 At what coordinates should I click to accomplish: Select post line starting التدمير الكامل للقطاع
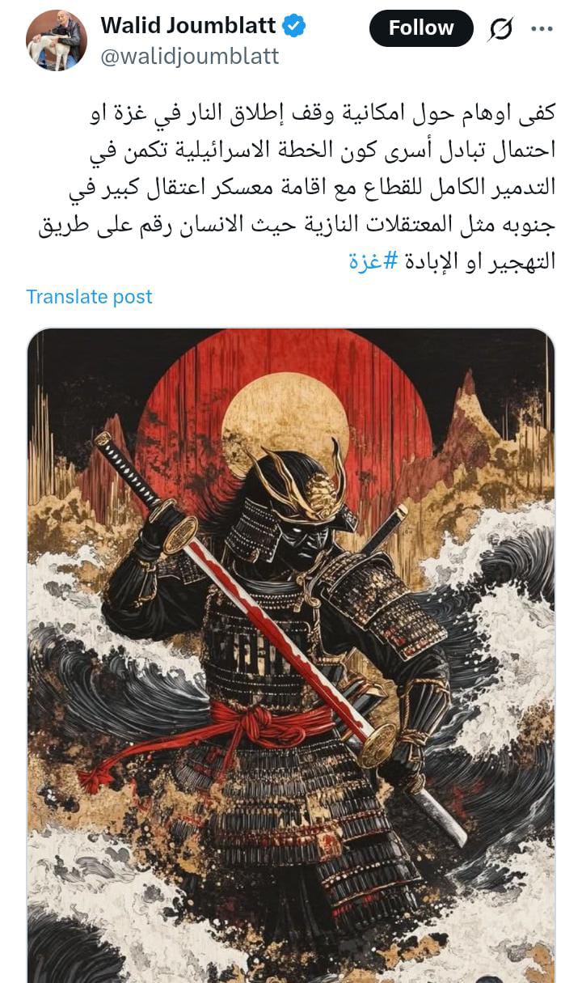pos(310,188)
